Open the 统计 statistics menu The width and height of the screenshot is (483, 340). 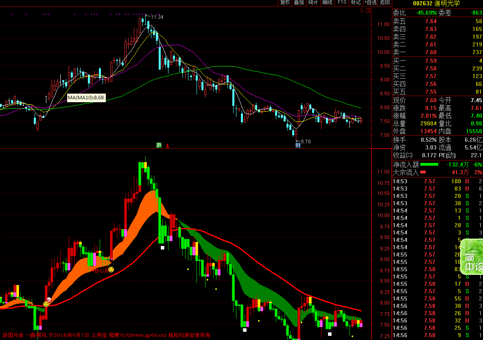pos(313,2)
